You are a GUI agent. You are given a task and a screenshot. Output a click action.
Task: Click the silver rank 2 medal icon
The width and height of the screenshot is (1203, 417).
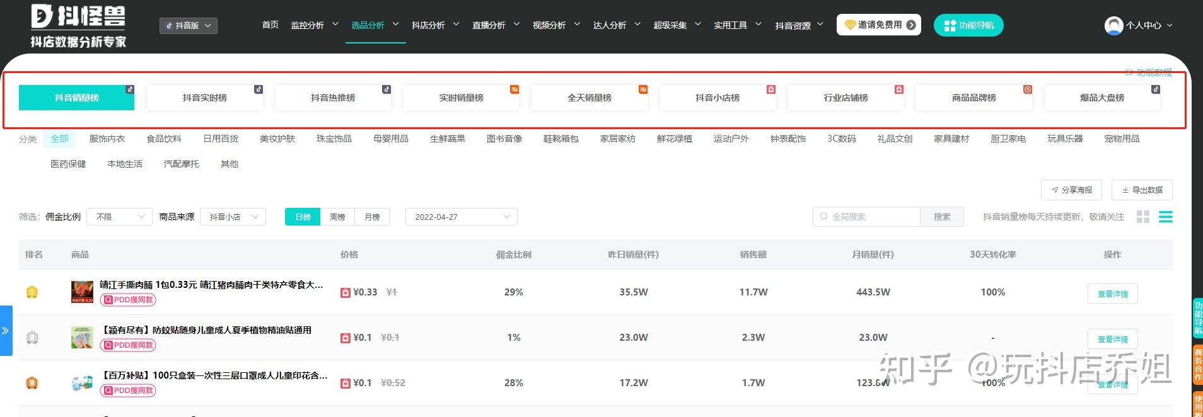(32, 338)
